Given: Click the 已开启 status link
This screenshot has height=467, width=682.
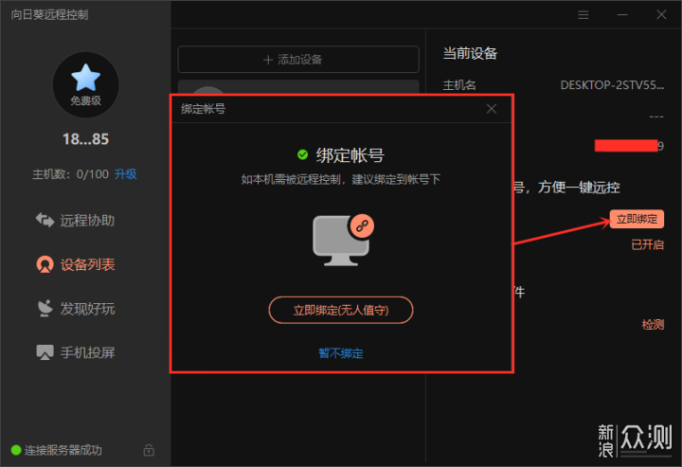Looking at the screenshot, I should [x=648, y=244].
